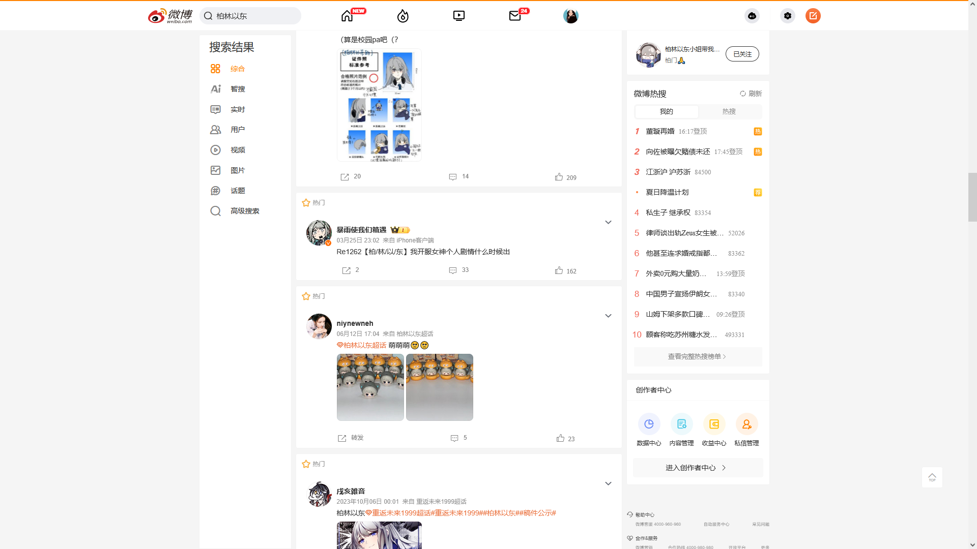Open the profile avatar in the top bar

(571, 16)
